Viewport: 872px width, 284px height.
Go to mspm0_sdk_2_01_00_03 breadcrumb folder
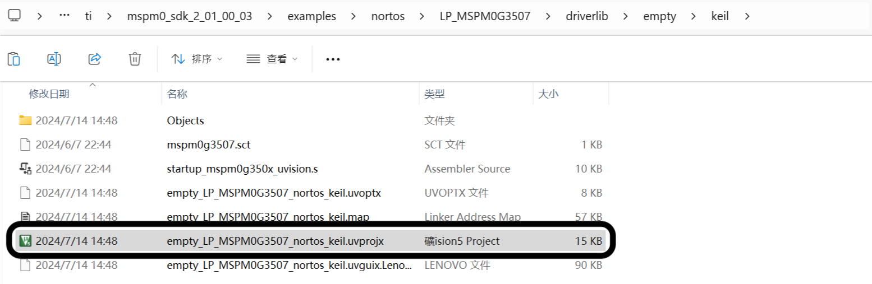(x=190, y=16)
